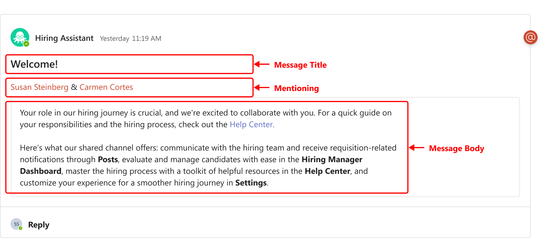The image size is (542, 252).
Task: Click the Hiring Assistant bot avatar
Action: coord(20,37)
